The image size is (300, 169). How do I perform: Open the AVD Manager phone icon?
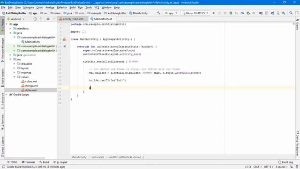click(x=278, y=13)
